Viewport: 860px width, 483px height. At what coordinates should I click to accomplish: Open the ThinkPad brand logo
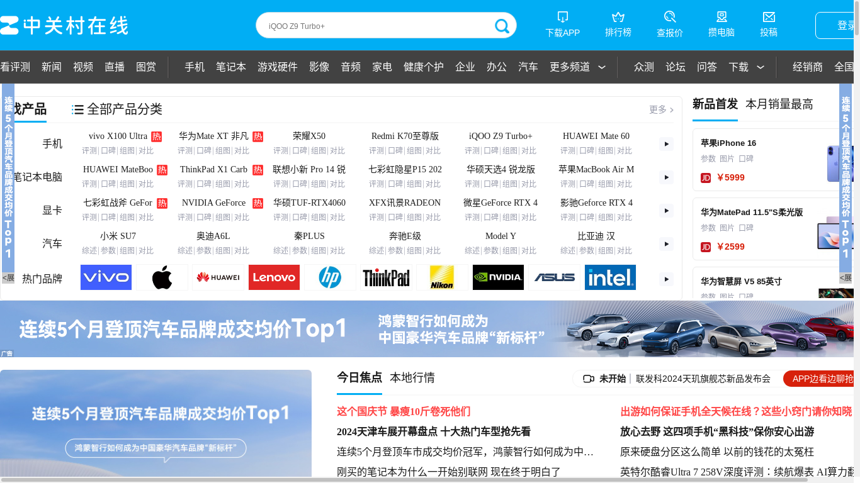point(386,277)
